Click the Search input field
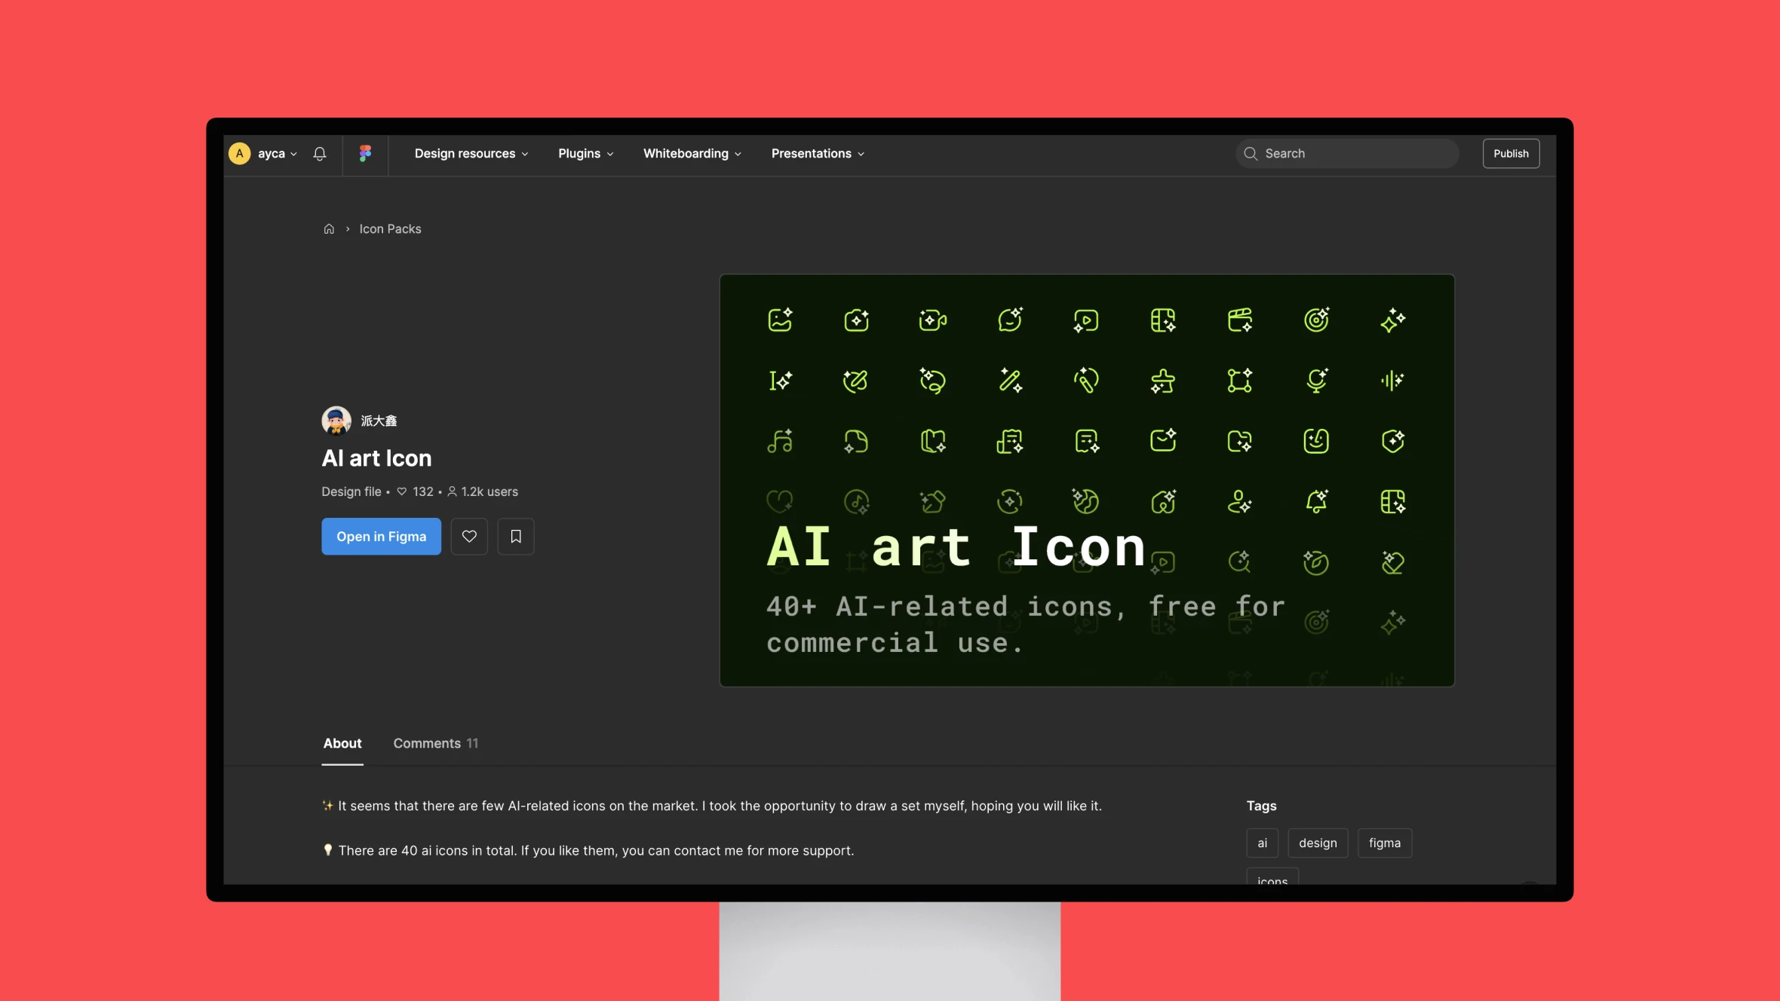 coord(1346,153)
